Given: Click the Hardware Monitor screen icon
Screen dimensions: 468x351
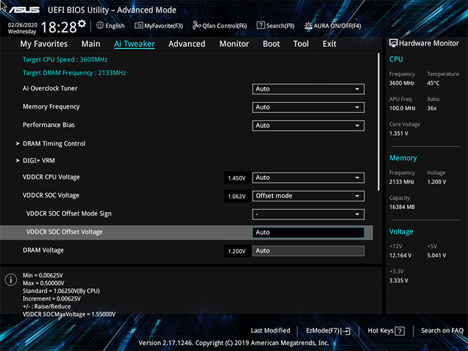Looking at the screenshot, I should point(393,44).
